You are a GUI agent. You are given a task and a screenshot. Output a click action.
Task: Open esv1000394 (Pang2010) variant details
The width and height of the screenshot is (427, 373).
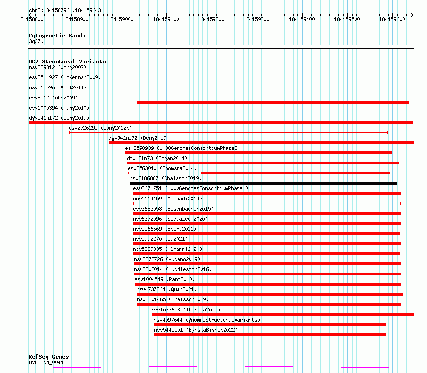tap(59, 108)
